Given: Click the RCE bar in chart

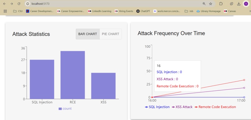Looking at the screenshot, I should tap(73, 75).
